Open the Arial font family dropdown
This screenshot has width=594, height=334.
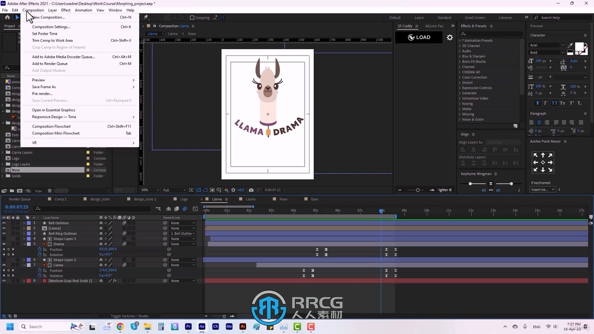[547, 45]
